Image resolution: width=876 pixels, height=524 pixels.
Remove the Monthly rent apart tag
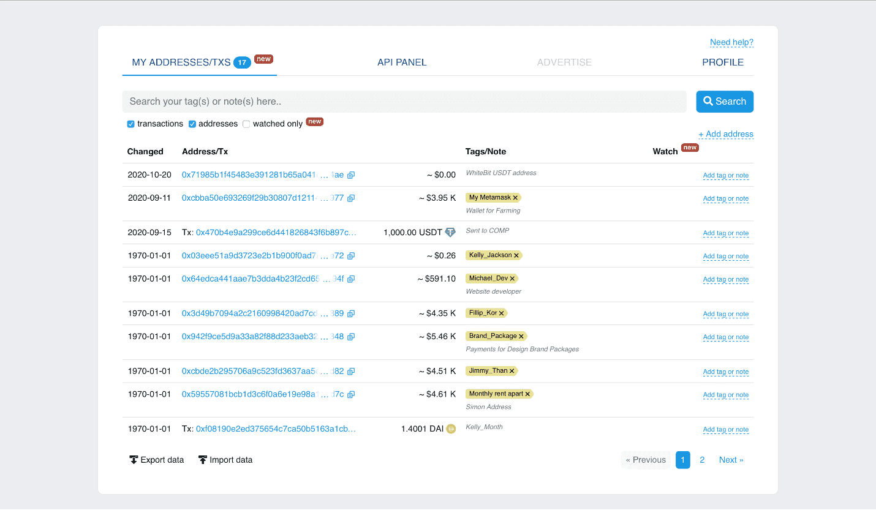pos(527,394)
